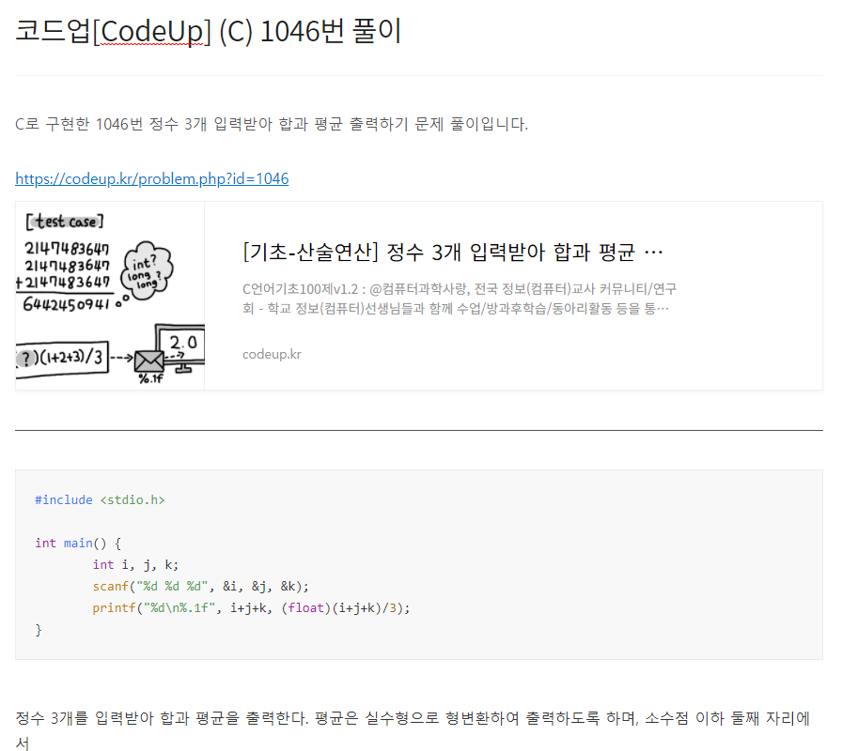Click the paragraph beginning '정수 3개를 입력받아 합과 평균을'
Screen dimensions: 842x751
[413, 729]
